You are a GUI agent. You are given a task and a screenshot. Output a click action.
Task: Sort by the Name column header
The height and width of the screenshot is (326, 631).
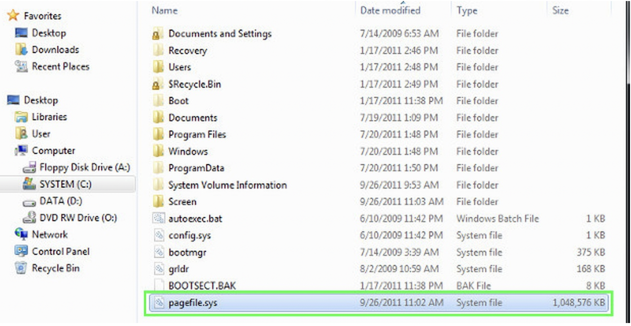click(x=164, y=10)
